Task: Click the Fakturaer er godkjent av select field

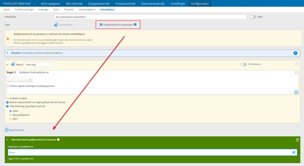Action: tap(149, 152)
